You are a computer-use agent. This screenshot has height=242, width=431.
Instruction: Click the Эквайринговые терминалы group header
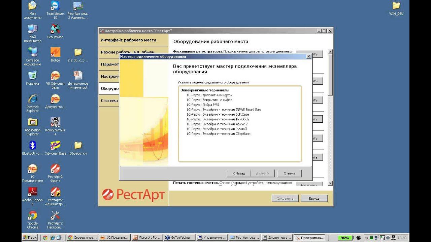(205, 90)
